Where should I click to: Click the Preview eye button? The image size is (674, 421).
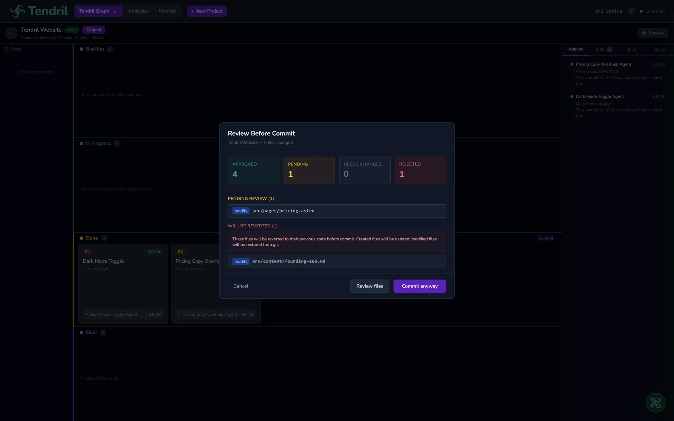pyautogui.click(x=653, y=33)
